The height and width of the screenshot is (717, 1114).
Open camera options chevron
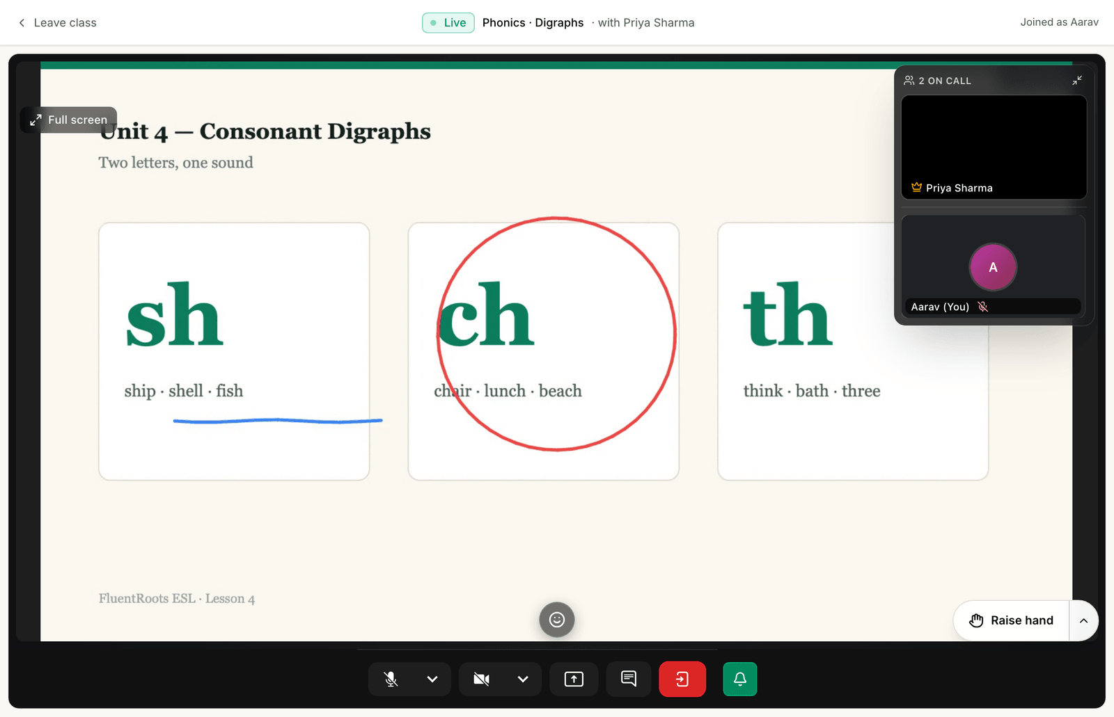coord(523,679)
